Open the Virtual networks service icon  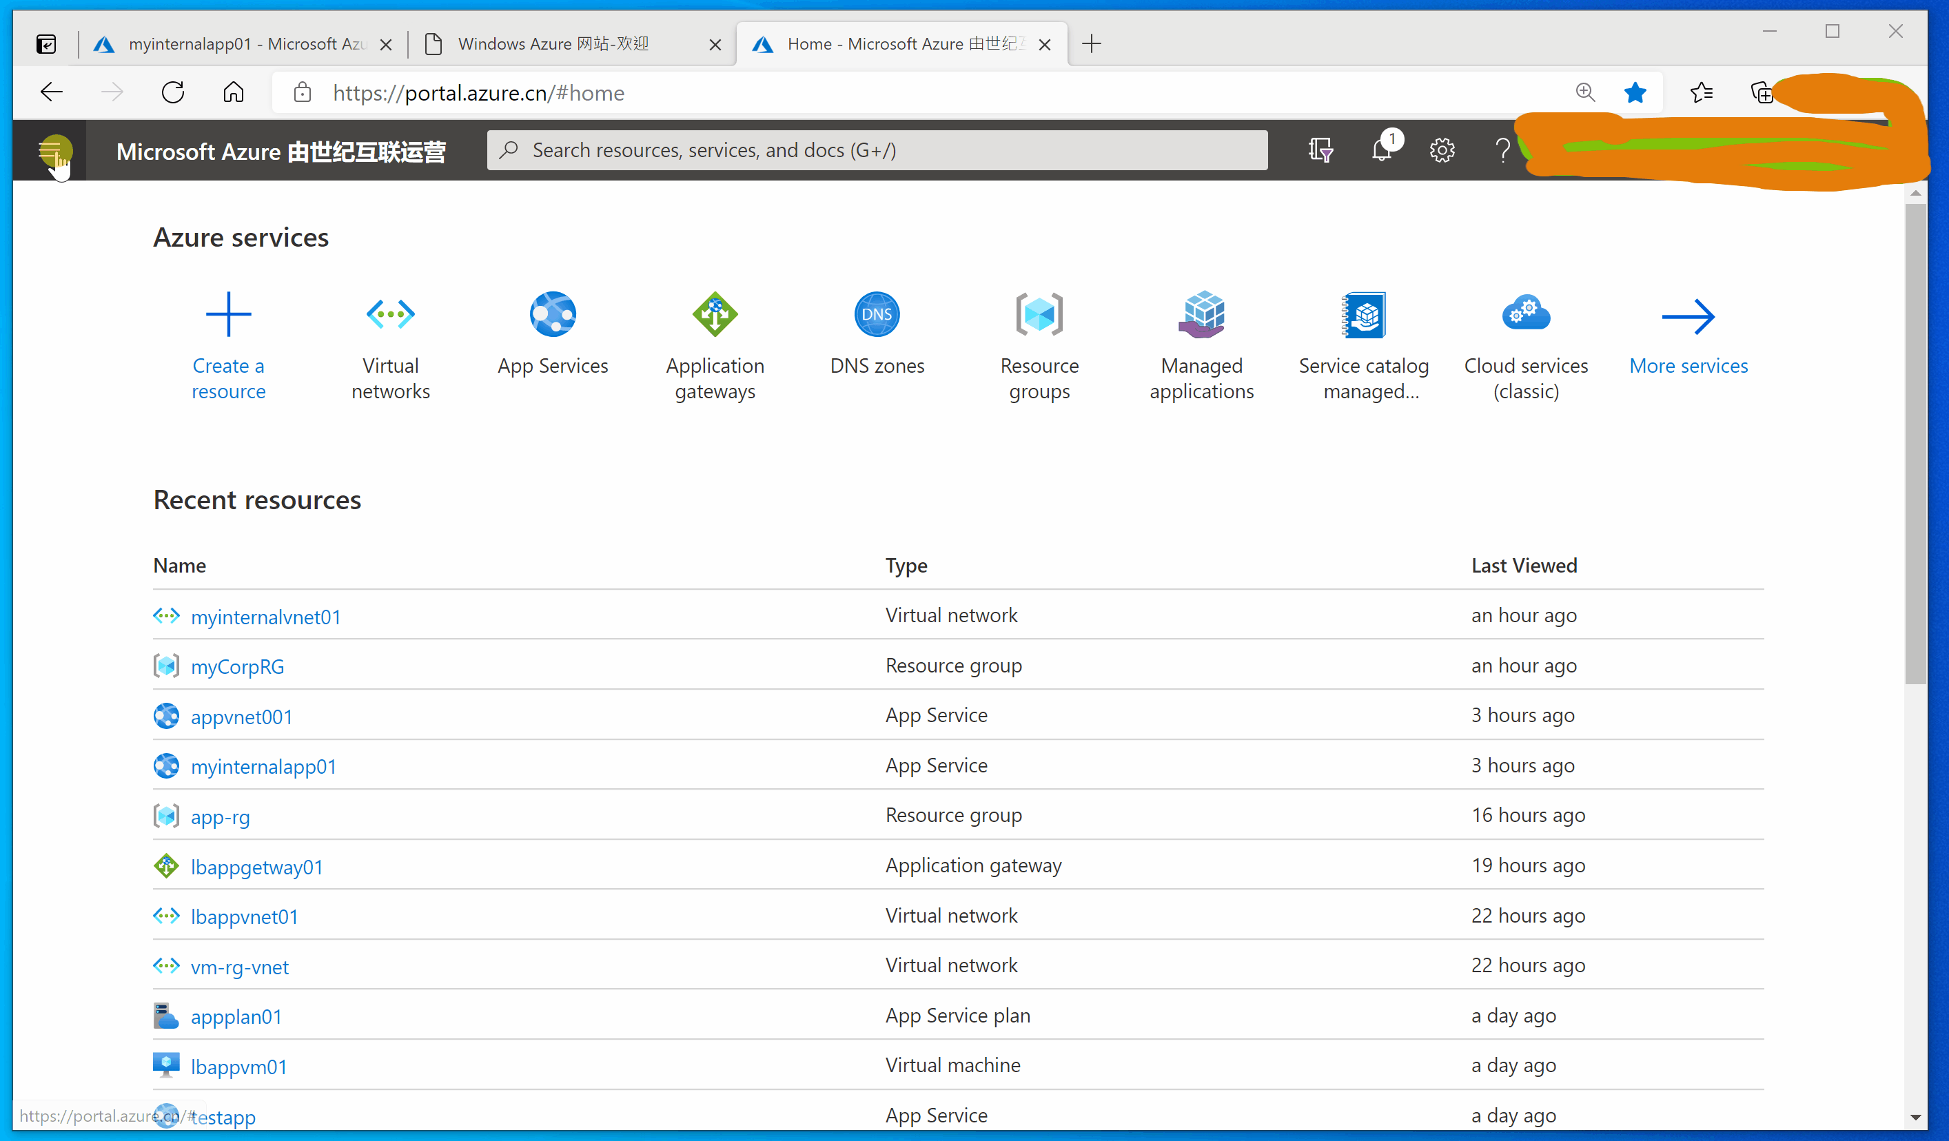click(390, 315)
